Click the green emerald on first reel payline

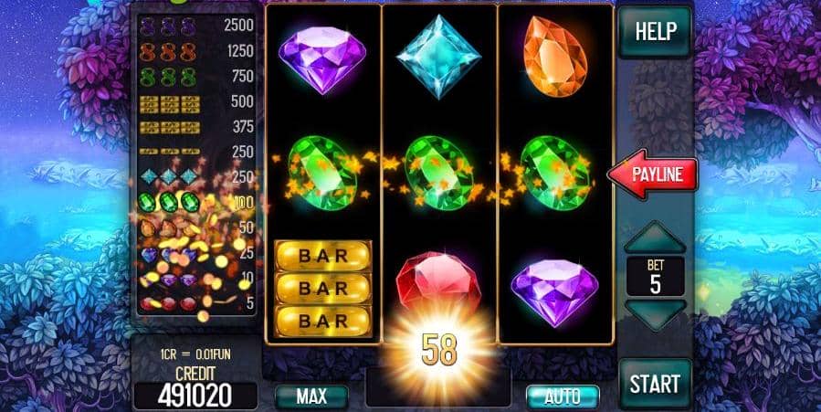pyautogui.click(x=322, y=173)
